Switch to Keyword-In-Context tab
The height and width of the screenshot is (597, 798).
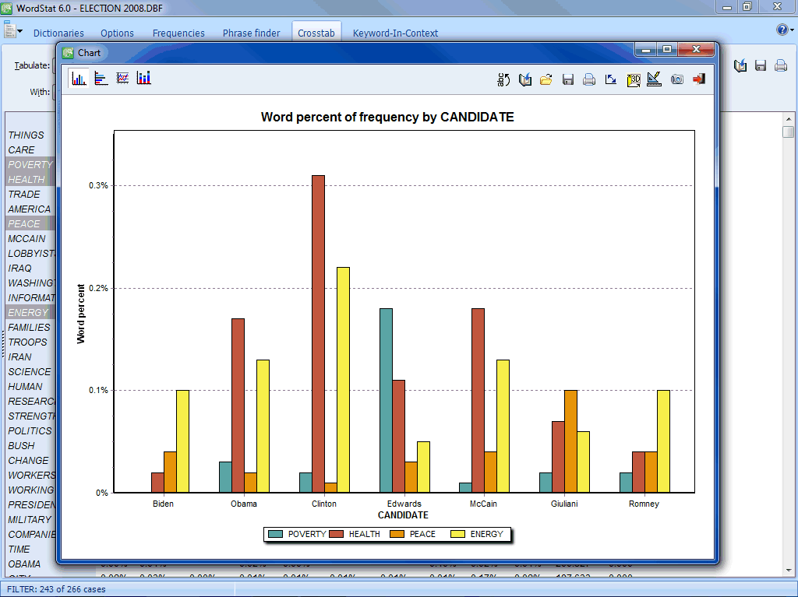pos(395,33)
